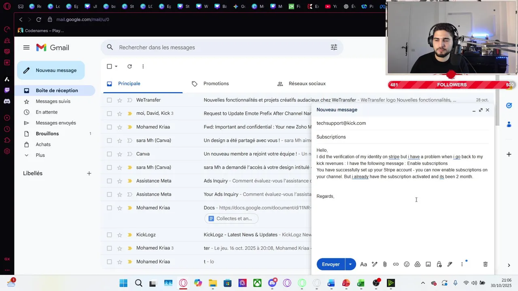The height and width of the screenshot is (291, 518).
Task: Click the Gmail logo
Action: point(53,48)
